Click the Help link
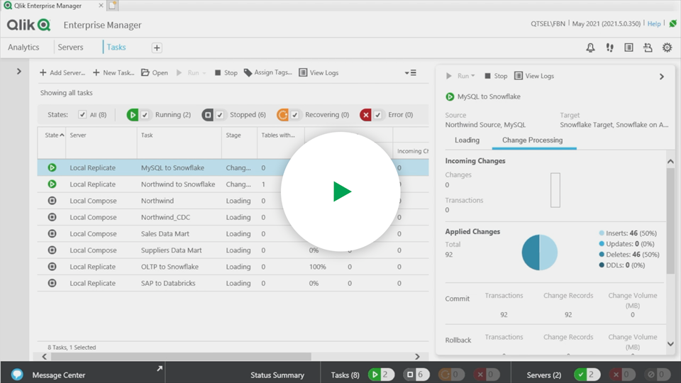 pos(653,24)
